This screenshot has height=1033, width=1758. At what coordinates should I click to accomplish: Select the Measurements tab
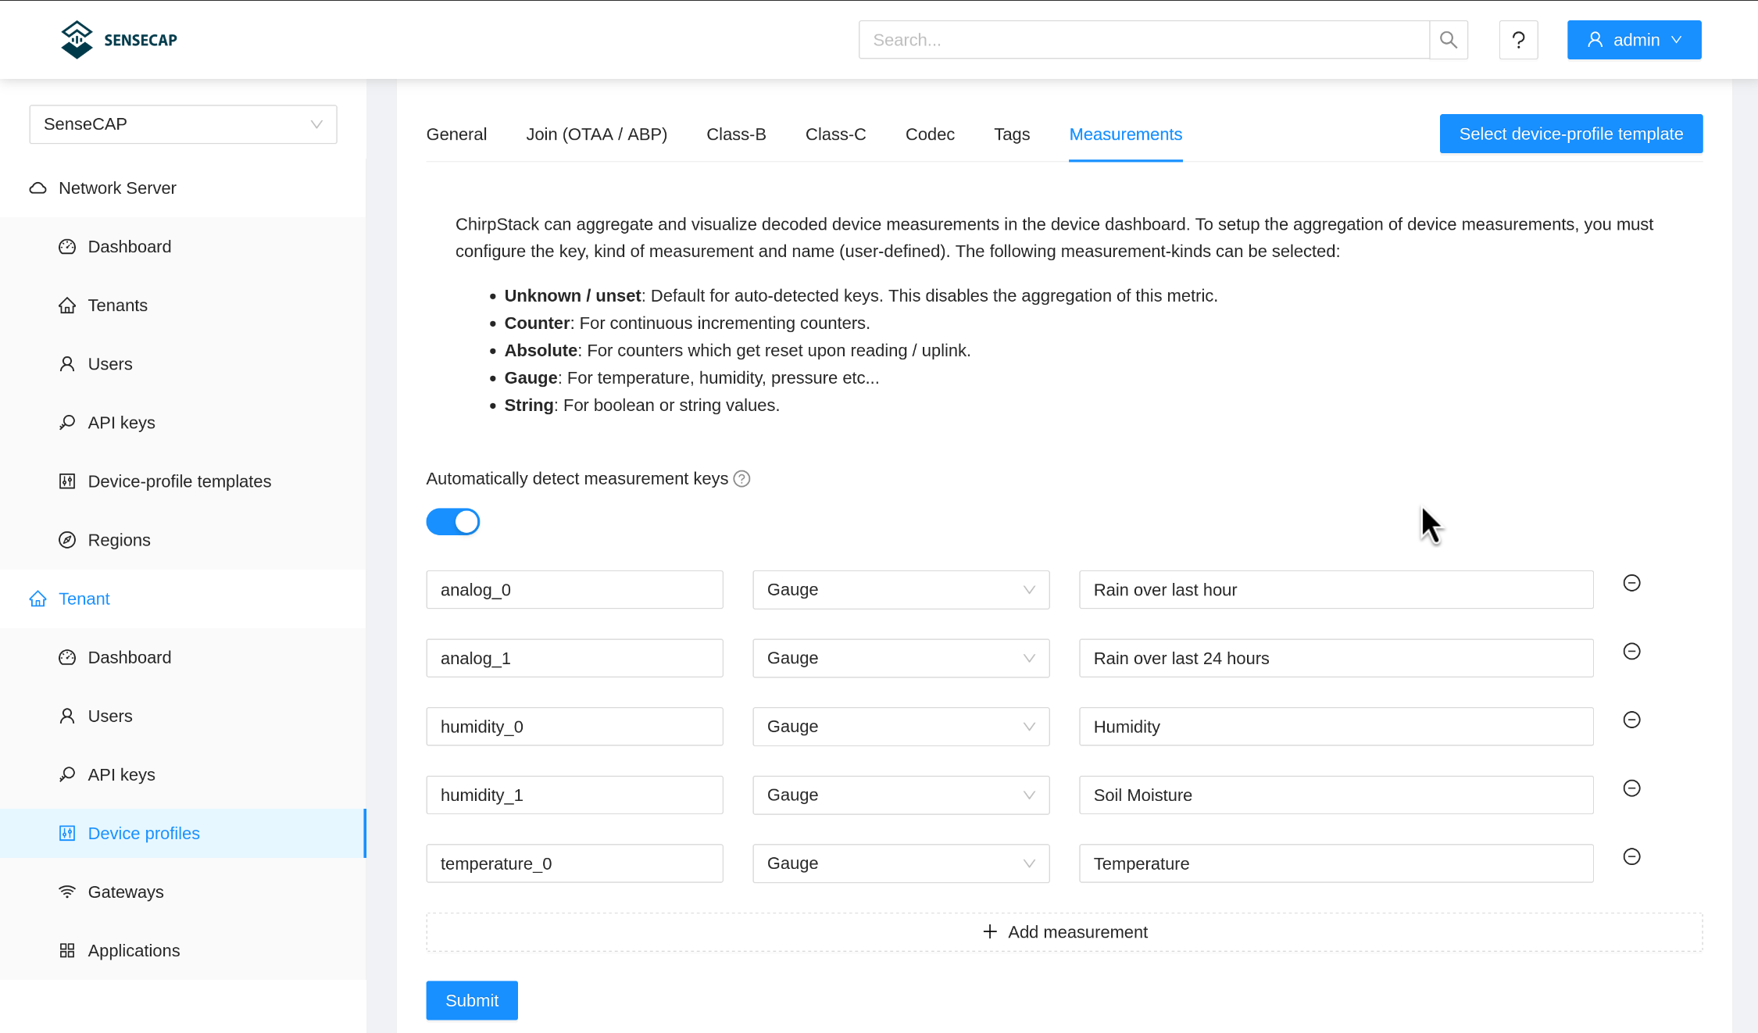pyautogui.click(x=1125, y=134)
